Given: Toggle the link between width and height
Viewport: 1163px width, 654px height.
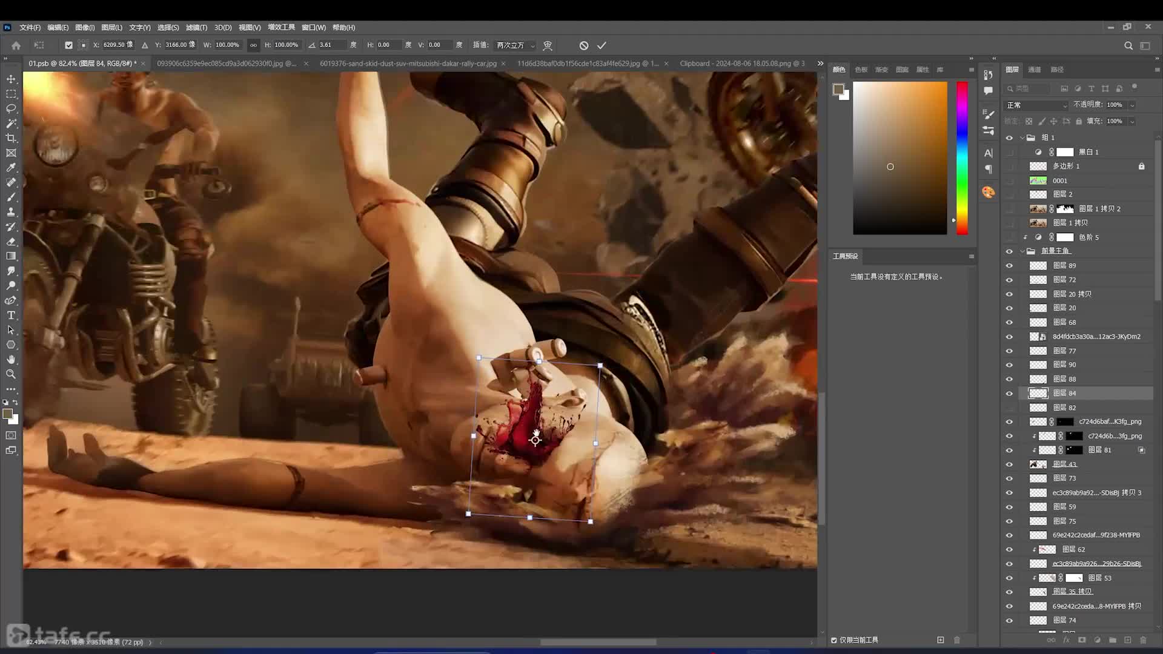Looking at the screenshot, I should click(x=253, y=45).
